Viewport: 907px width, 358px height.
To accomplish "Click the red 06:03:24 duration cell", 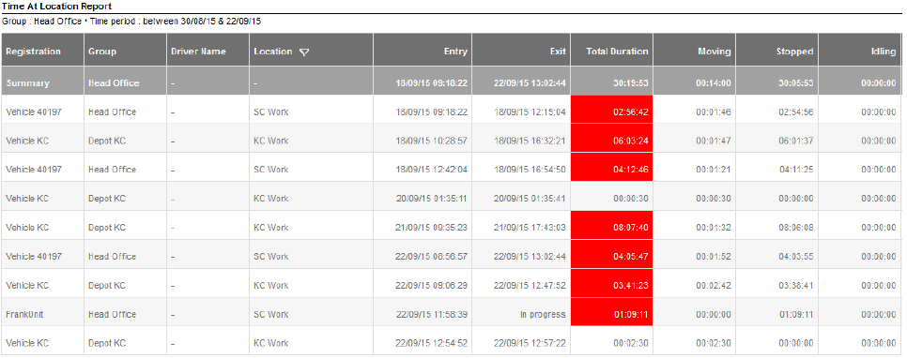I will [612, 139].
